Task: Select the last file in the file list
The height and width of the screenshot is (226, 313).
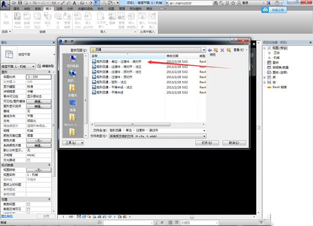Action: [107, 92]
